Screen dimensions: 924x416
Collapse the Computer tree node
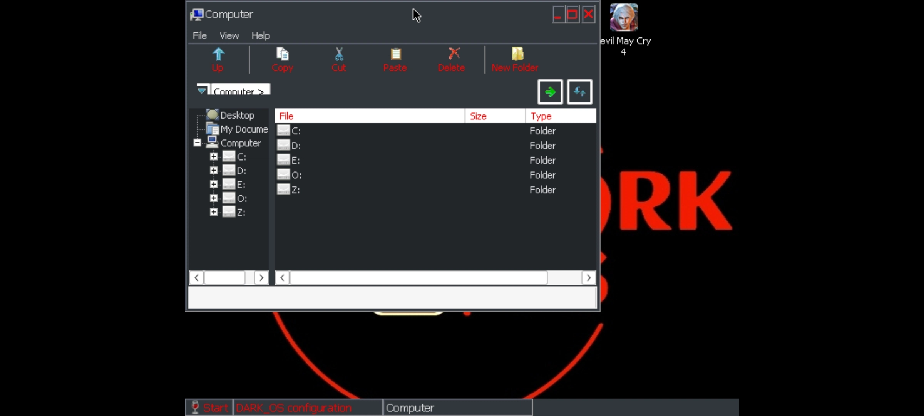[197, 143]
